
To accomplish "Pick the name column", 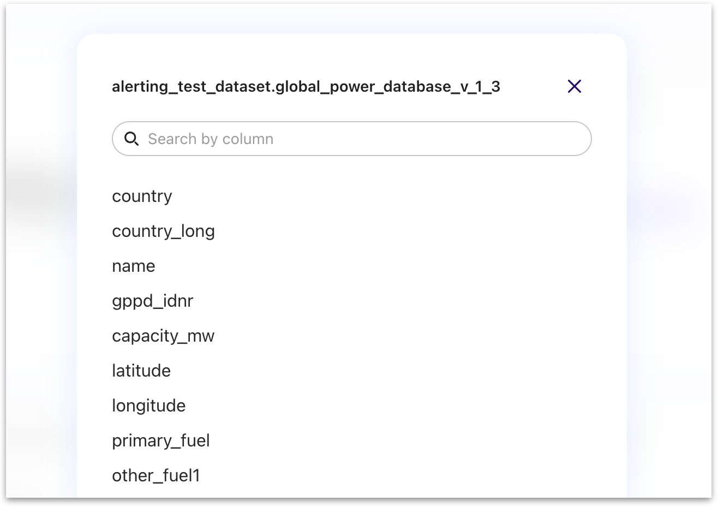I will click(x=134, y=266).
